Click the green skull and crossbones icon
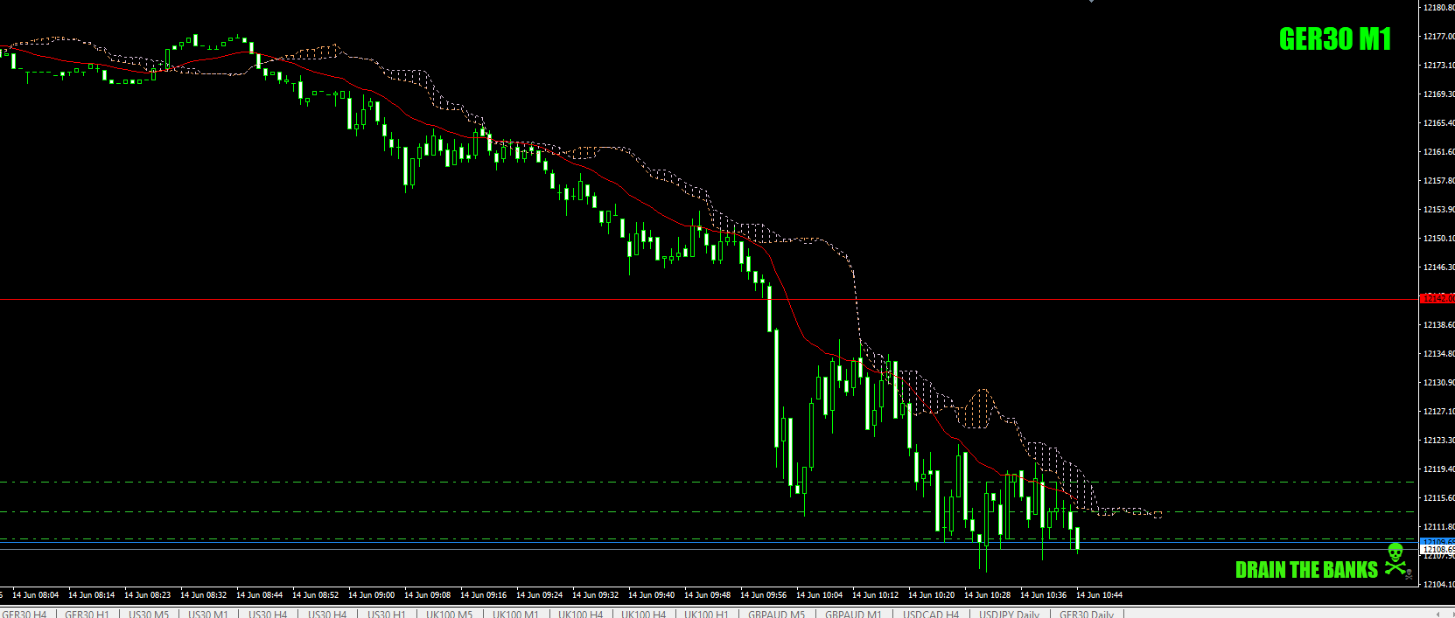 pyautogui.click(x=1396, y=559)
